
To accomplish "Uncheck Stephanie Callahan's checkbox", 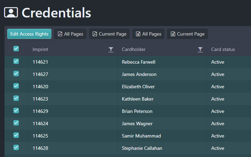I will 16,147.
